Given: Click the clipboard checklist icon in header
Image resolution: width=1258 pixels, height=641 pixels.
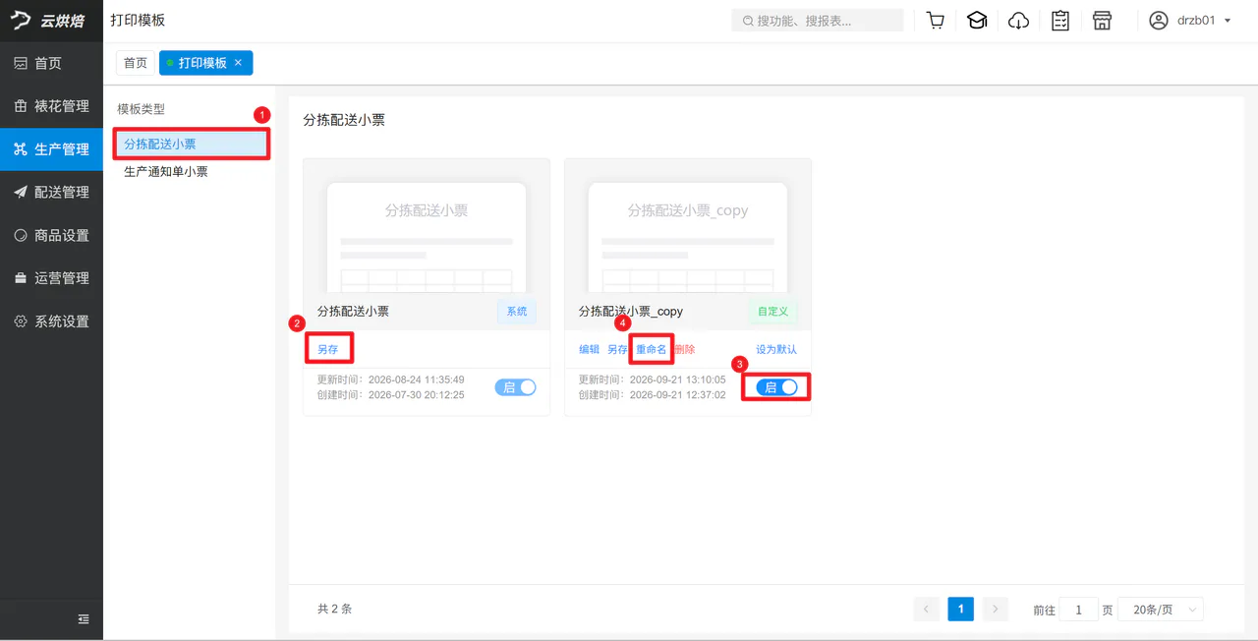Looking at the screenshot, I should pos(1060,21).
